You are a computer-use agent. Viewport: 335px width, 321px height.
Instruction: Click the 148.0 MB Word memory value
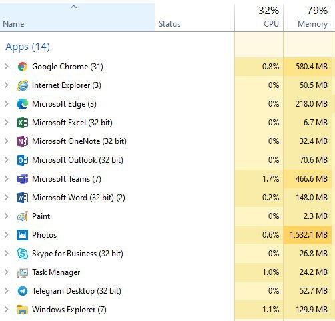point(312,198)
